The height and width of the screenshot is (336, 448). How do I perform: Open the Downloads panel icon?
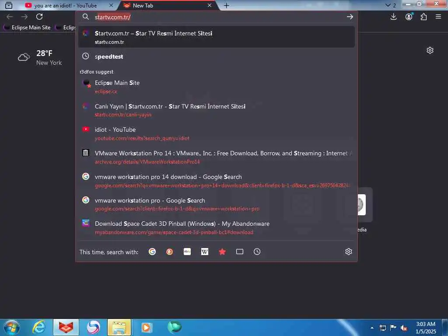tap(393, 17)
